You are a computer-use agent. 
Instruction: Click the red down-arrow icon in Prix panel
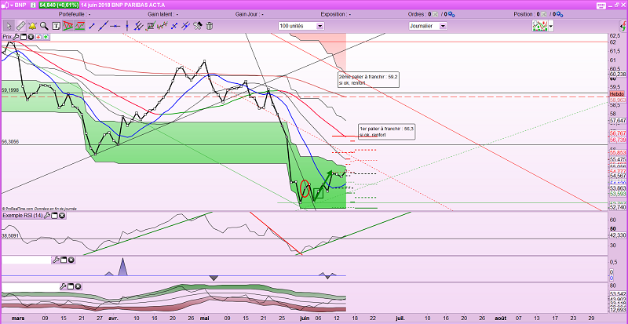point(38,37)
